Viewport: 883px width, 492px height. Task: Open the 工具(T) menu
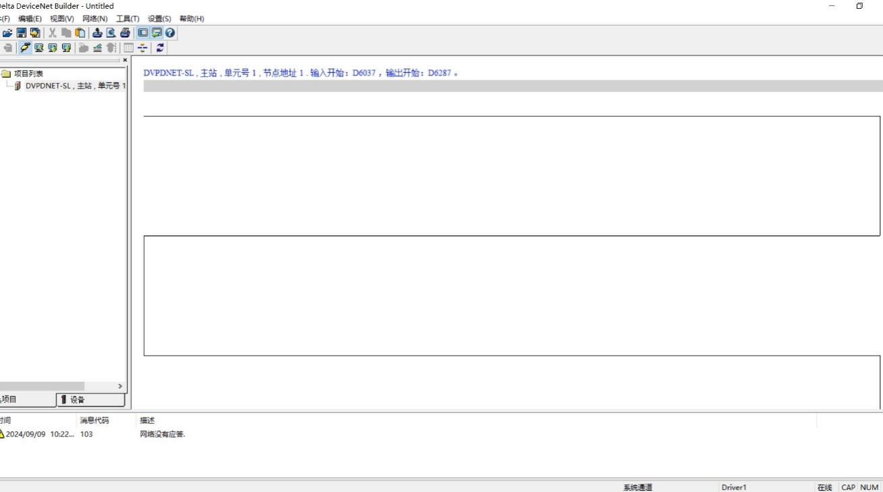tap(128, 19)
